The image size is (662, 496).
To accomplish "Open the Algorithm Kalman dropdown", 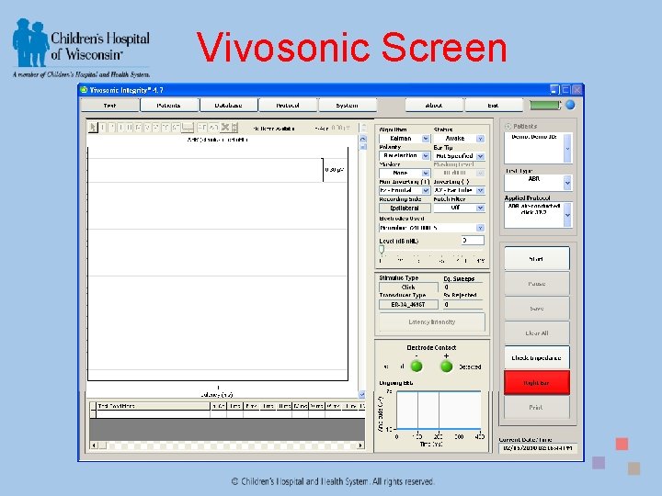I will click(x=426, y=139).
